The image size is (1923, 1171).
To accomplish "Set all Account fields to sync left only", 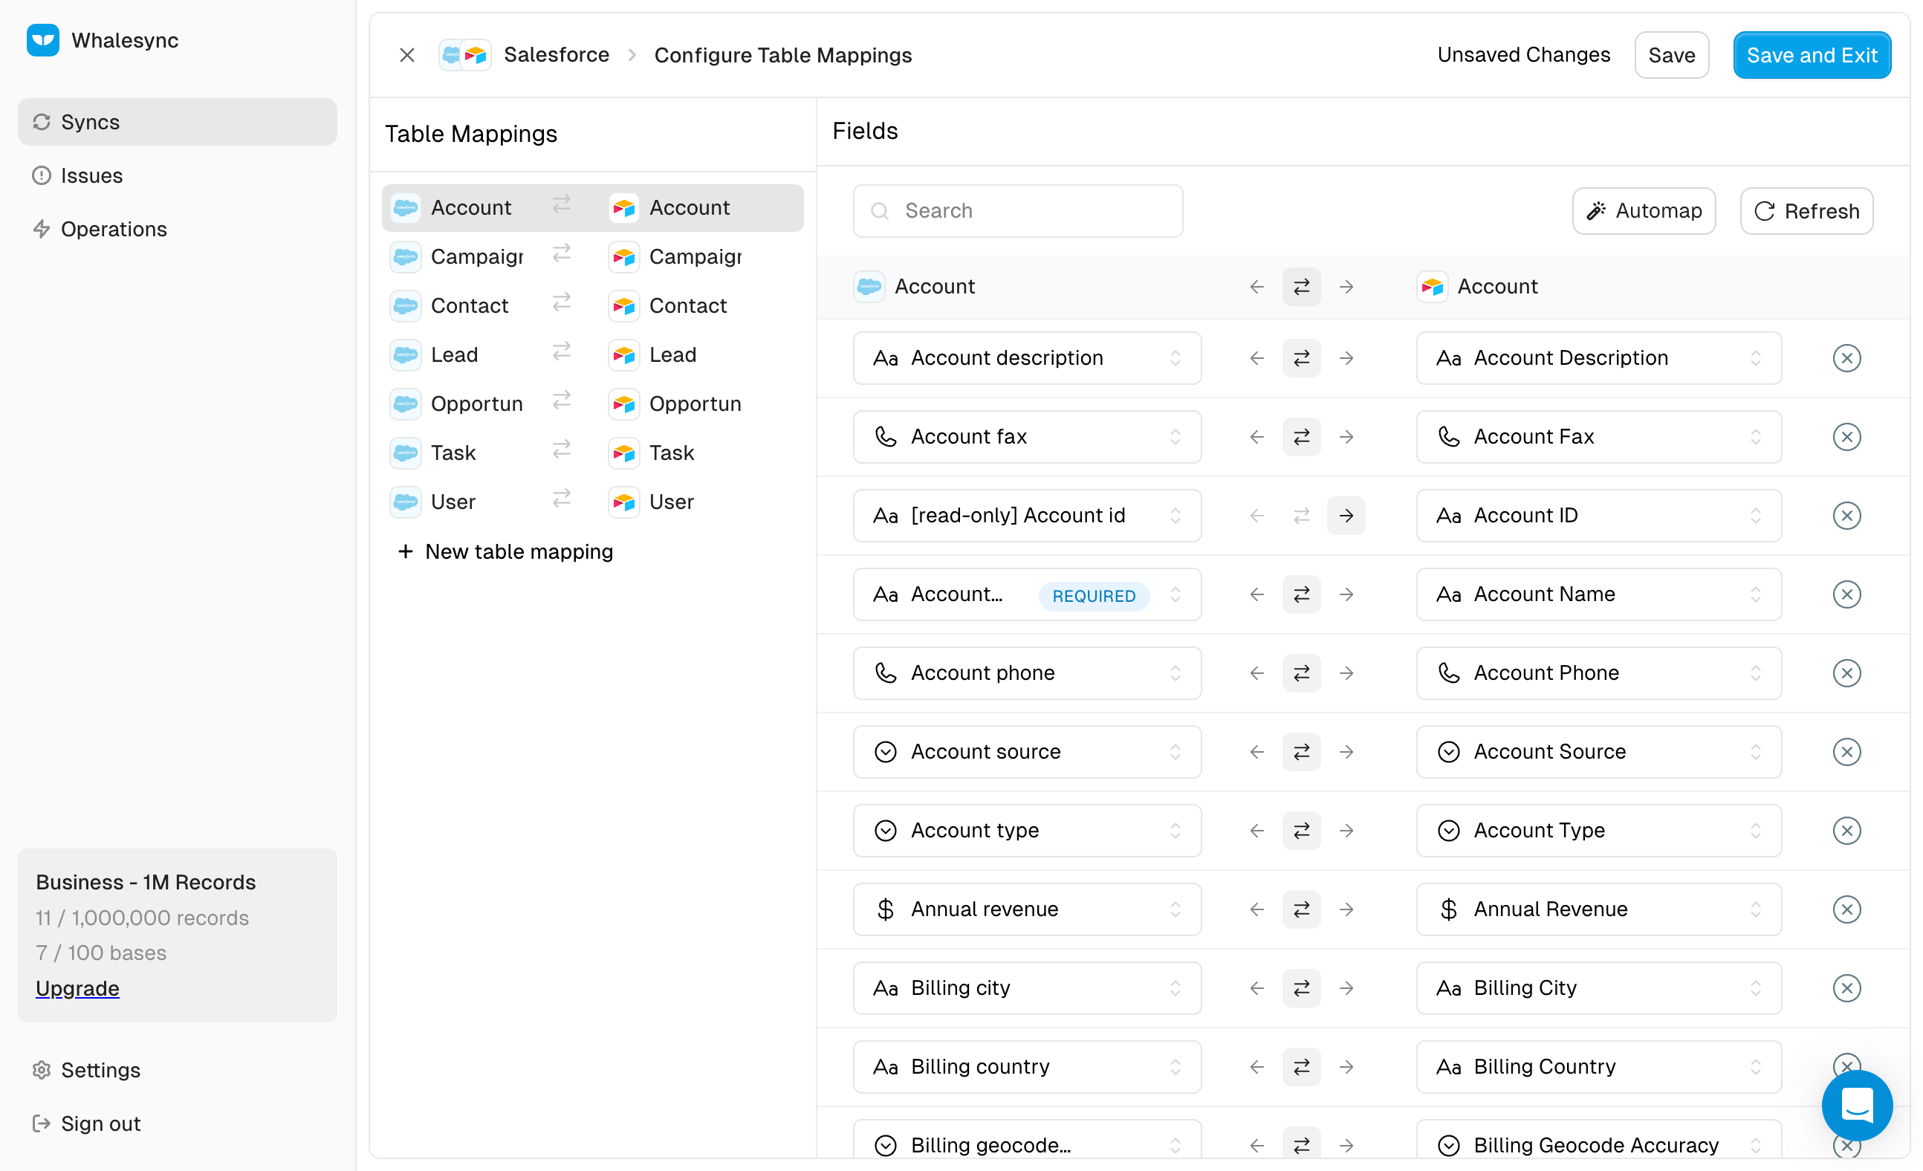I will tap(1256, 287).
